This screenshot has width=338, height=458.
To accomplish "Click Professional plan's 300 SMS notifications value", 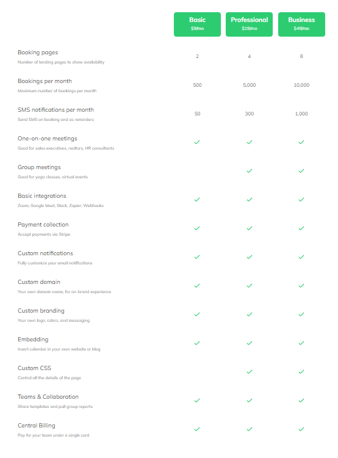I will point(250,114).
